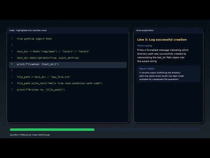Click line number 9 in code gutter

coord(12,89)
